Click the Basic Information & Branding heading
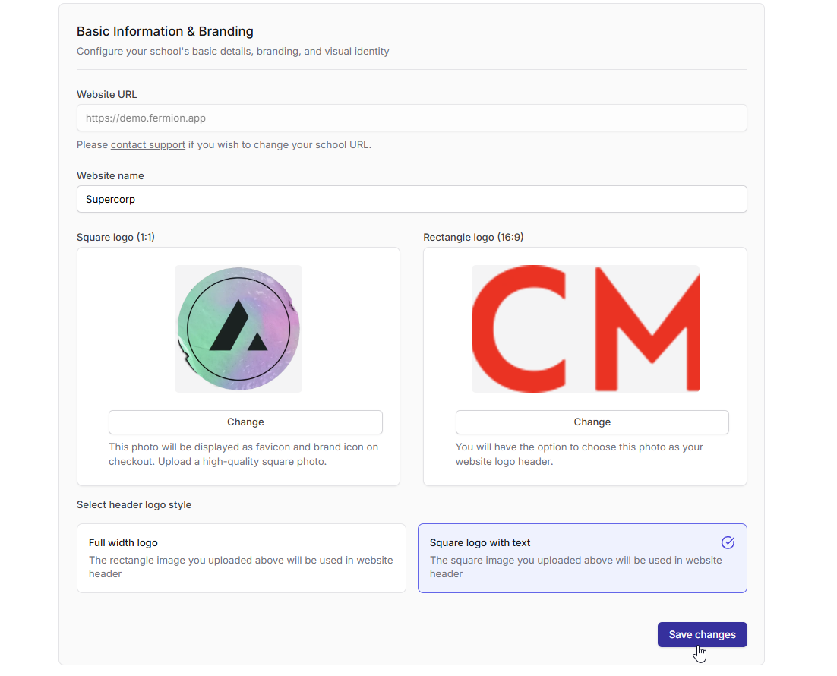837x676 pixels. click(x=165, y=31)
